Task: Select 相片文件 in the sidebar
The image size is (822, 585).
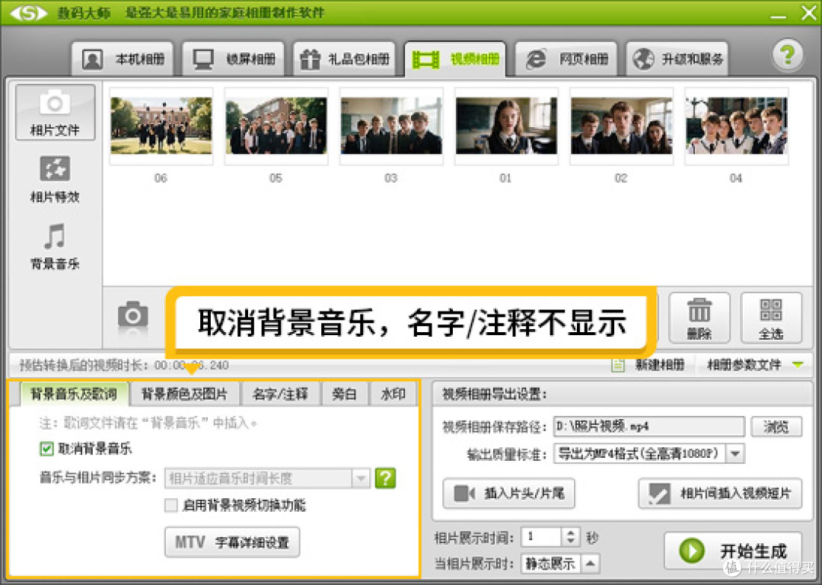Action: coord(55,112)
